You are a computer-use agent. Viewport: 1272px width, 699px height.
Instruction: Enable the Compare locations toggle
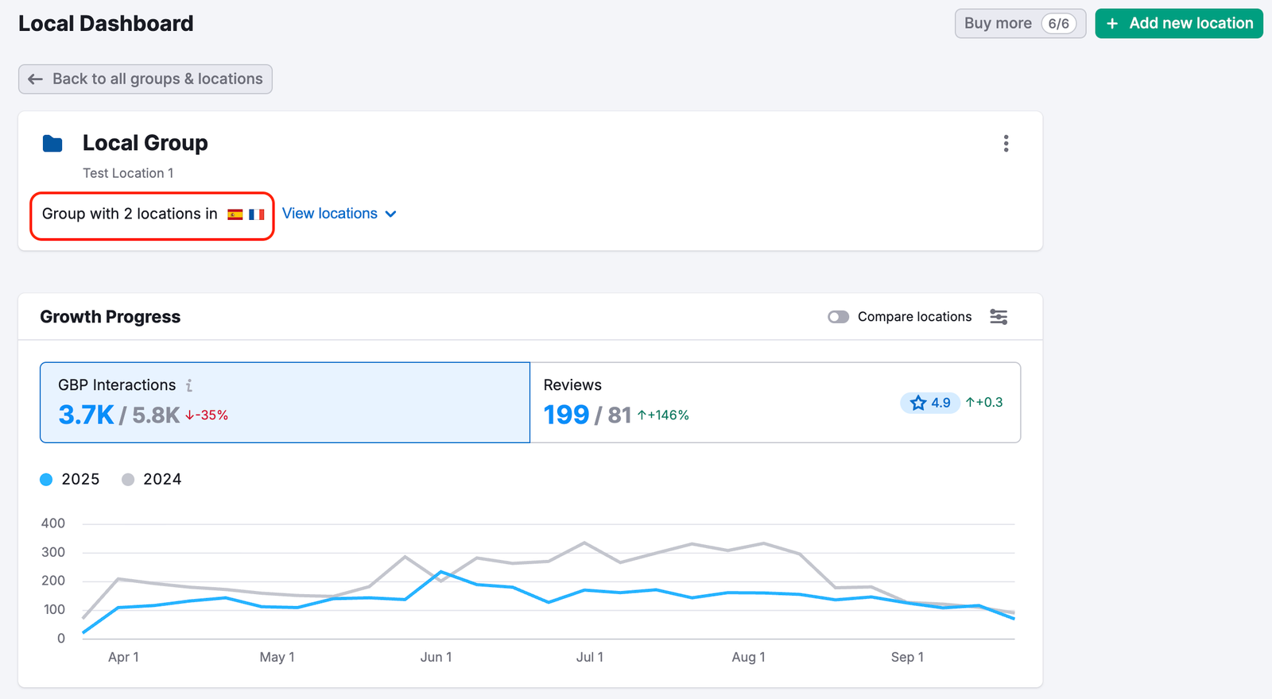(838, 317)
